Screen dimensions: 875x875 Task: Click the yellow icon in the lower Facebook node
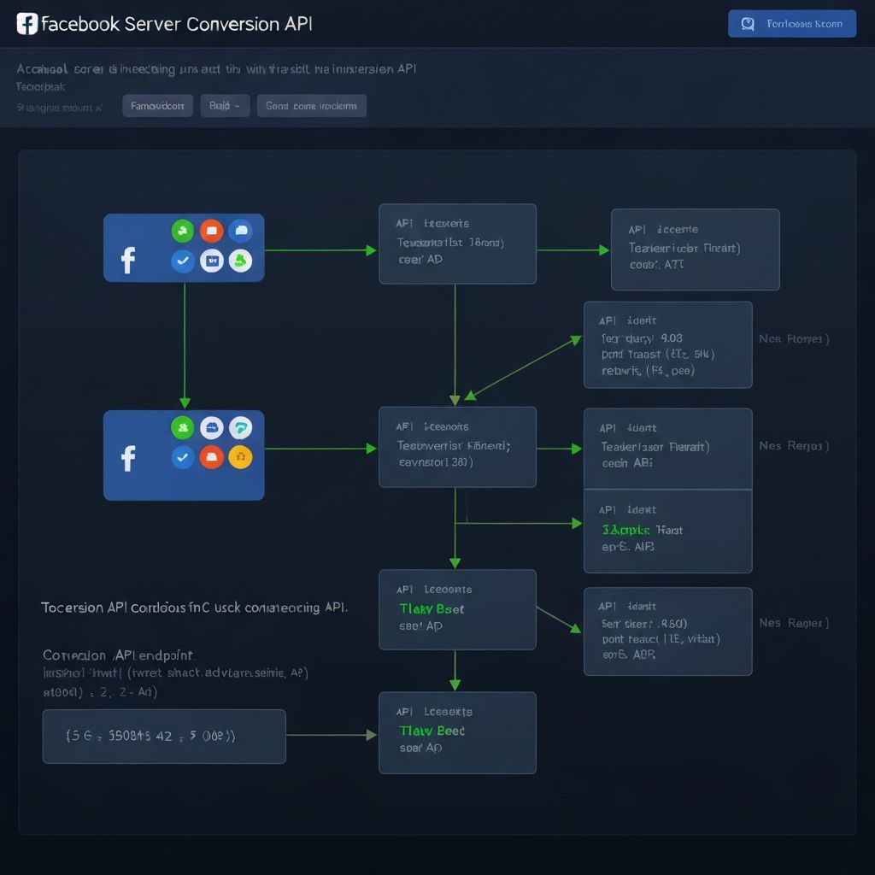click(x=241, y=458)
